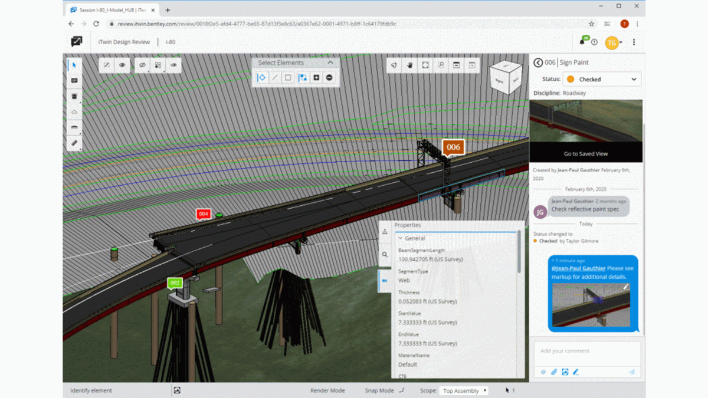Click the 006 issue marker on bridge
708x398 pixels.
click(x=453, y=147)
